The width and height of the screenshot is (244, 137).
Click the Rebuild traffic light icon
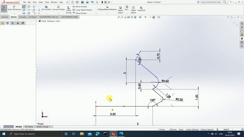point(102,2)
